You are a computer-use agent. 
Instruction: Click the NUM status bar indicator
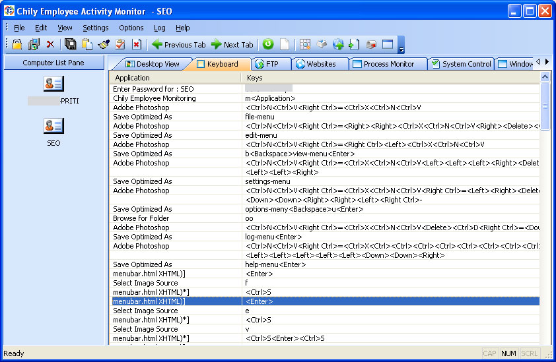pos(508,353)
